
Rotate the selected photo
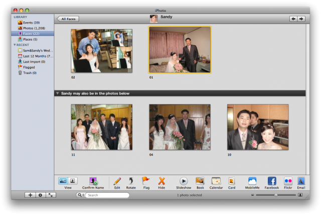tap(131, 181)
